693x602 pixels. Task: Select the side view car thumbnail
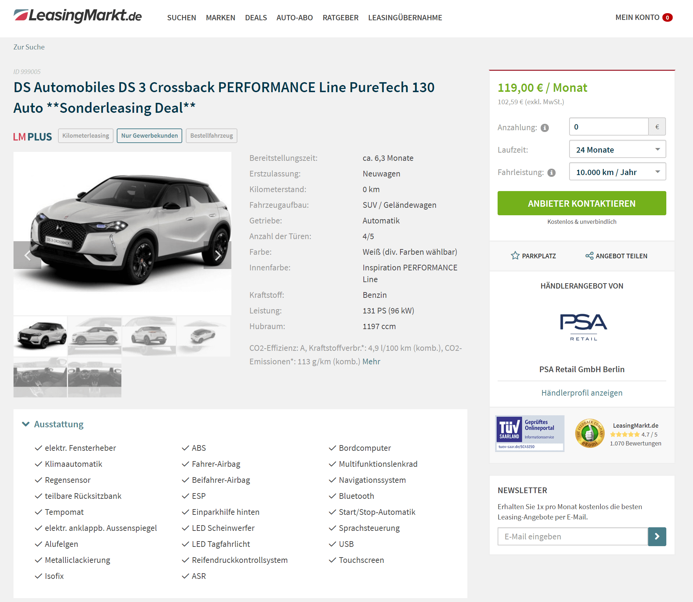pyautogui.click(x=95, y=337)
